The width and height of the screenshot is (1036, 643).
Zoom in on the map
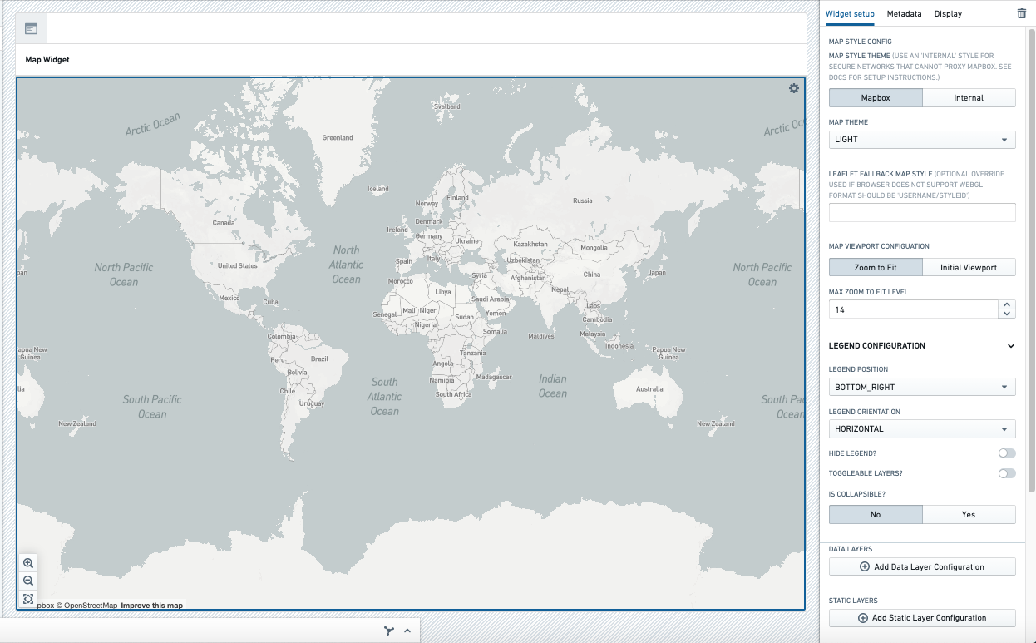pyautogui.click(x=28, y=563)
